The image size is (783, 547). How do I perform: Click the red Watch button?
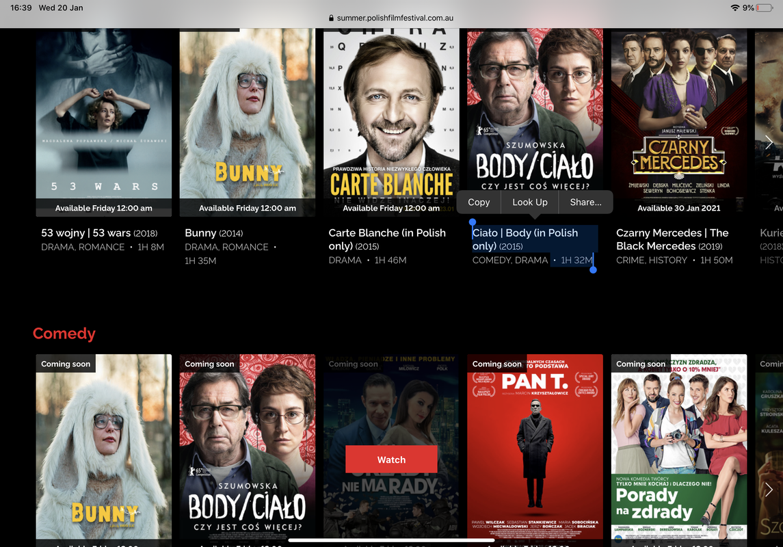[x=391, y=459]
